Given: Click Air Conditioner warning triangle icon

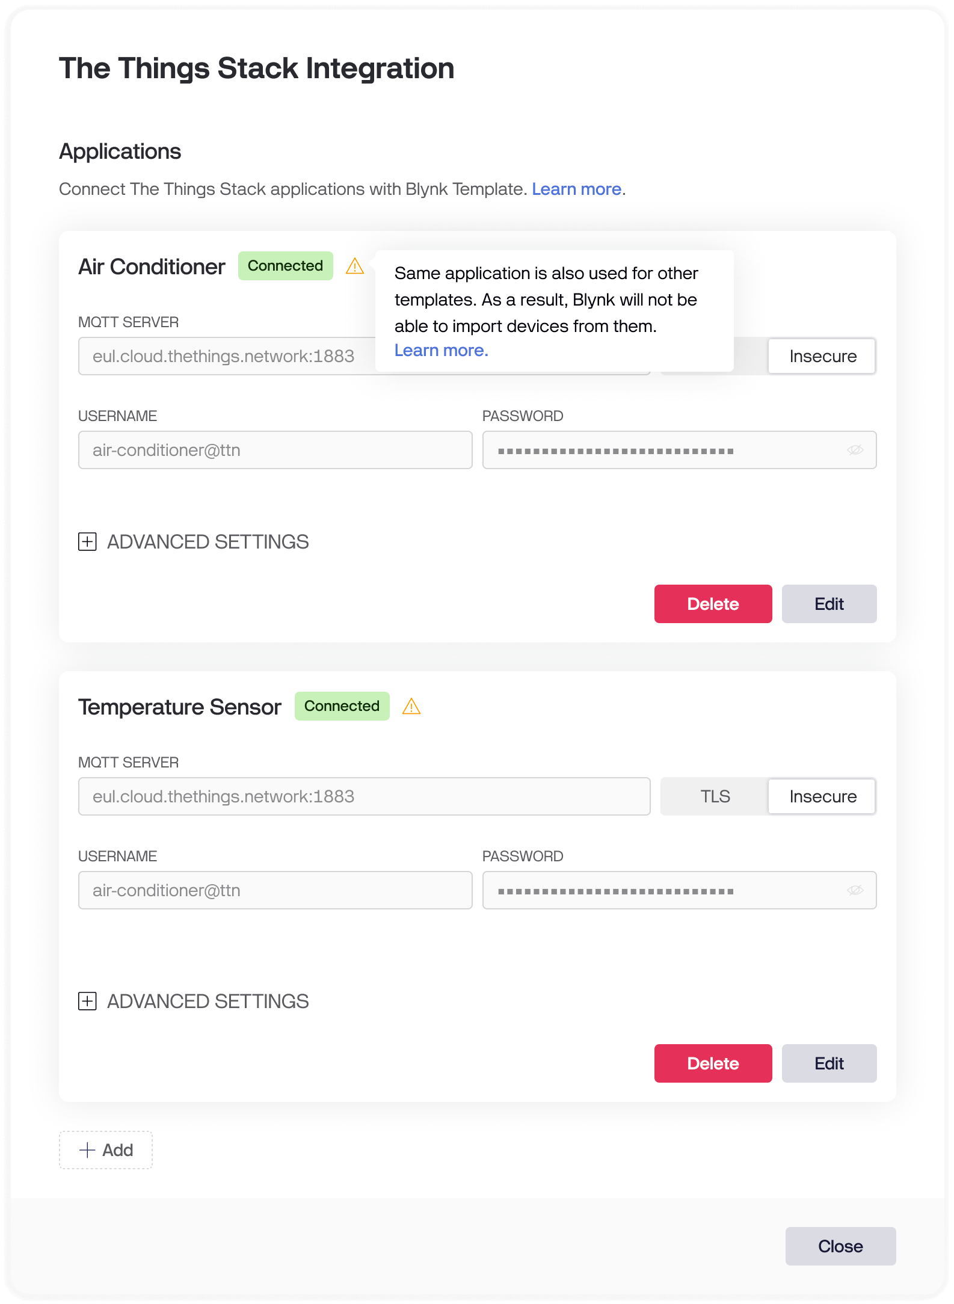Looking at the screenshot, I should tap(355, 266).
